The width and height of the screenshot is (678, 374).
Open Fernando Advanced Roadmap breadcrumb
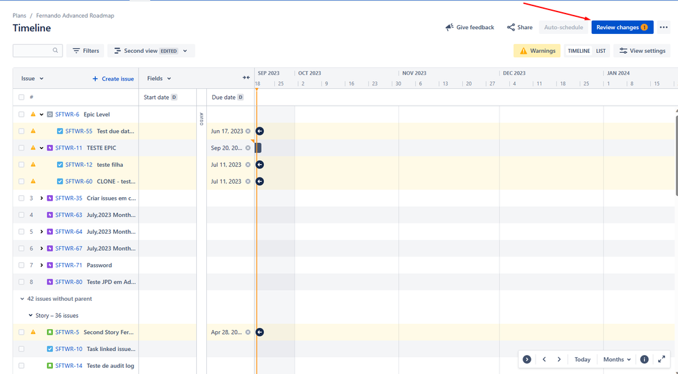[x=75, y=16]
